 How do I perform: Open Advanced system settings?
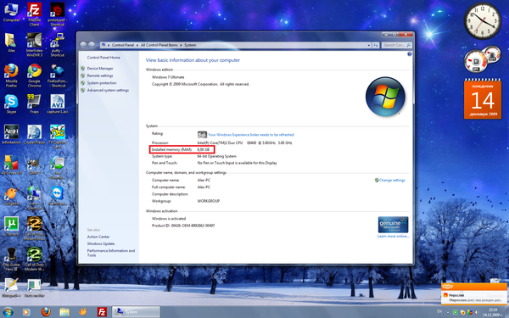(108, 90)
